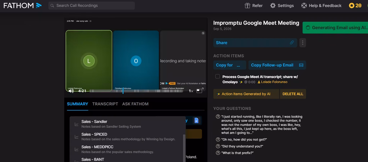Switch to the ASK FATHOM tab

pos(135,104)
